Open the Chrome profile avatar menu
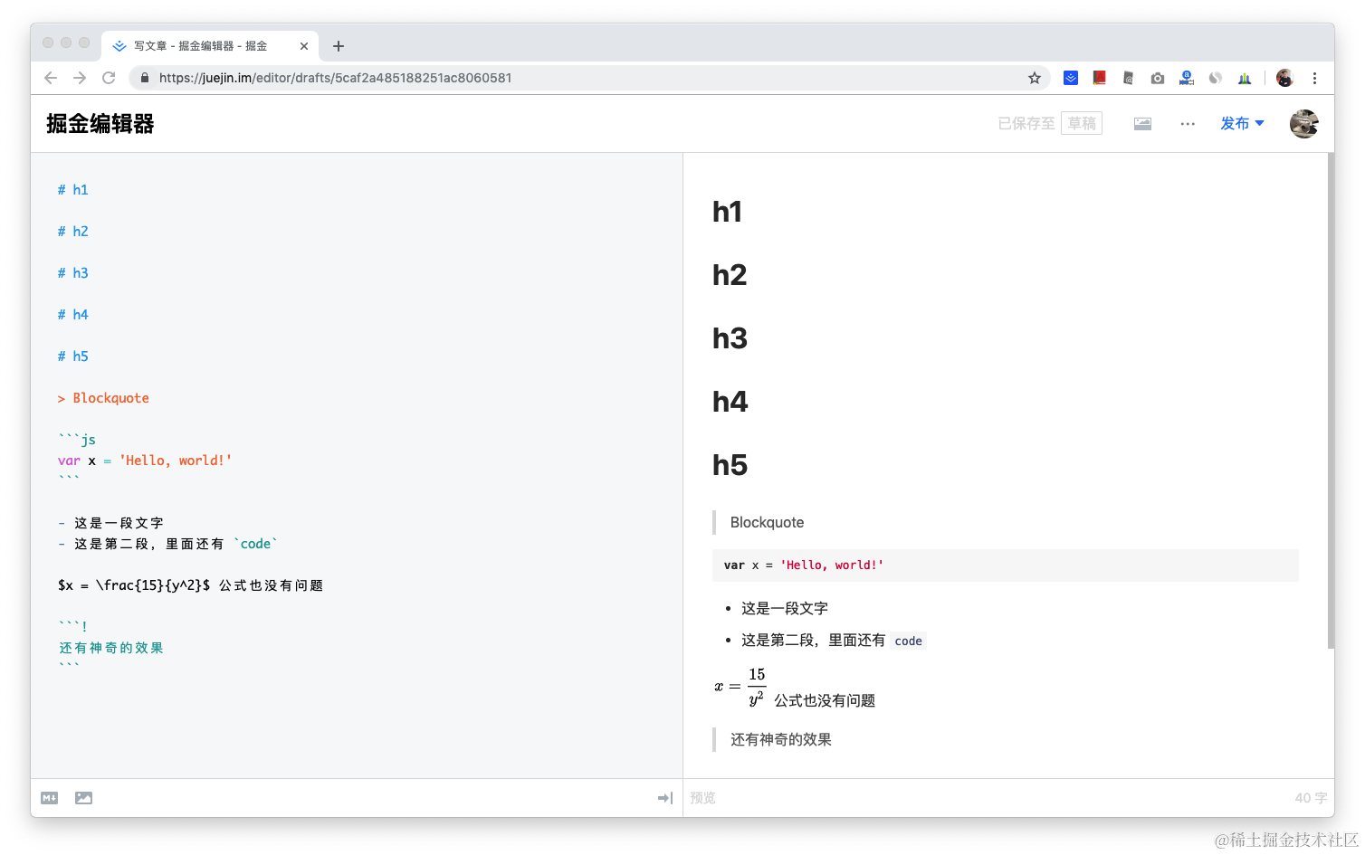 [x=1284, y=78]
